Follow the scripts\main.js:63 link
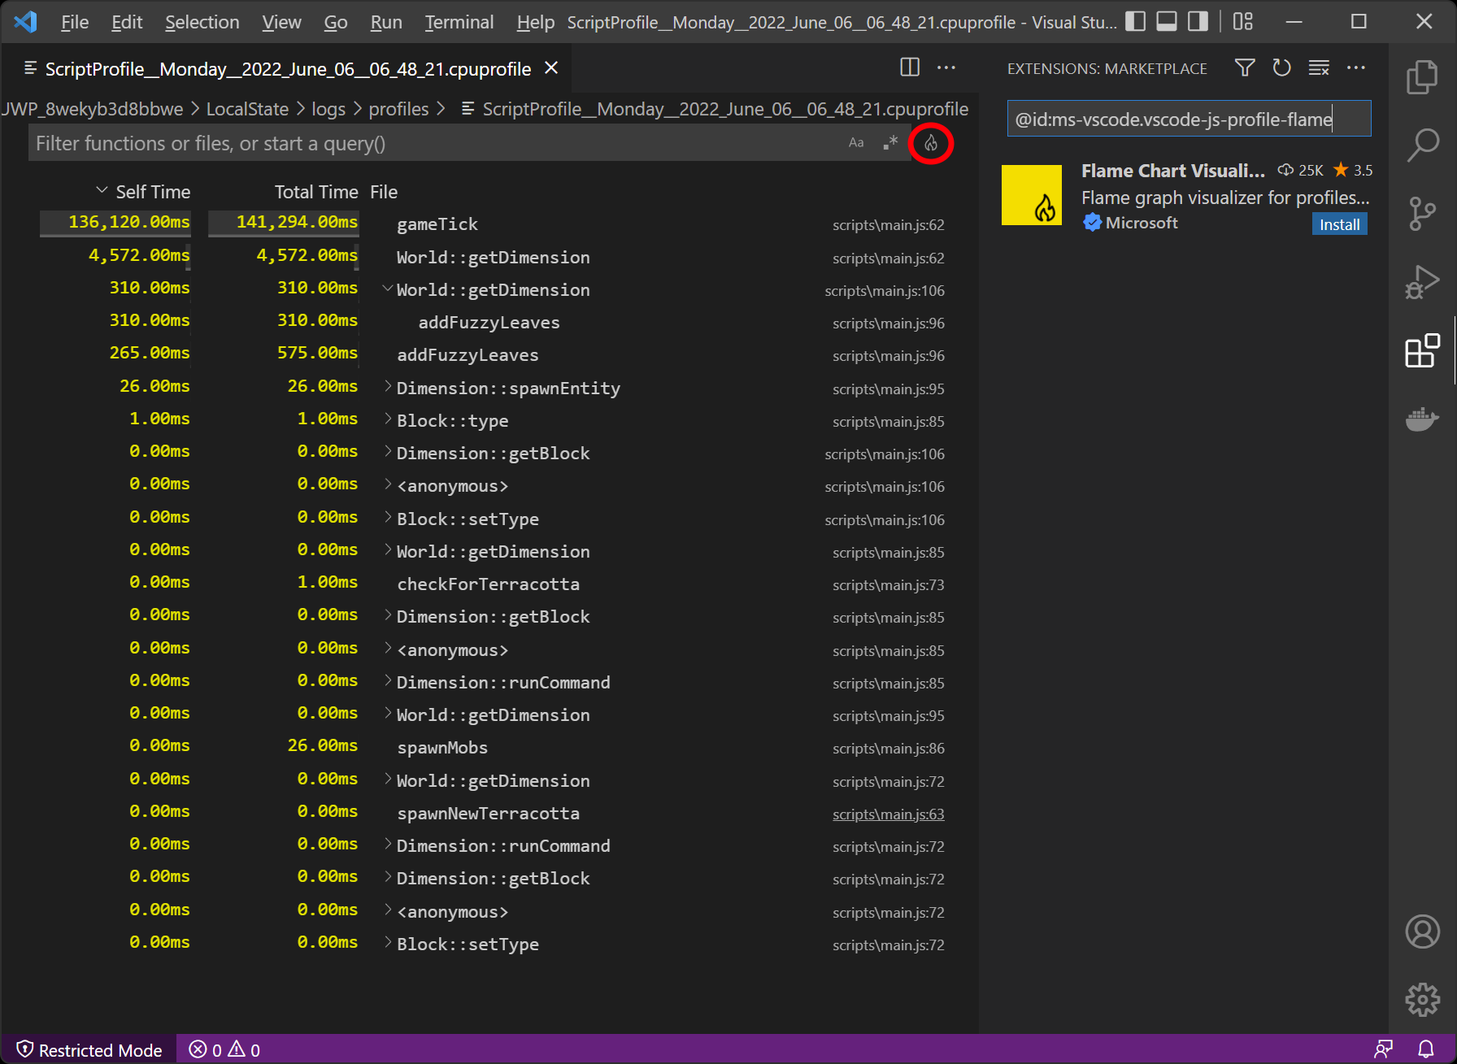1457x1064 pixels. pos(888,814)
